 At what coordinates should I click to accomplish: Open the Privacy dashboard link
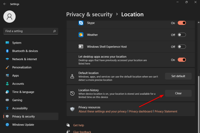(x=141, y=111)
